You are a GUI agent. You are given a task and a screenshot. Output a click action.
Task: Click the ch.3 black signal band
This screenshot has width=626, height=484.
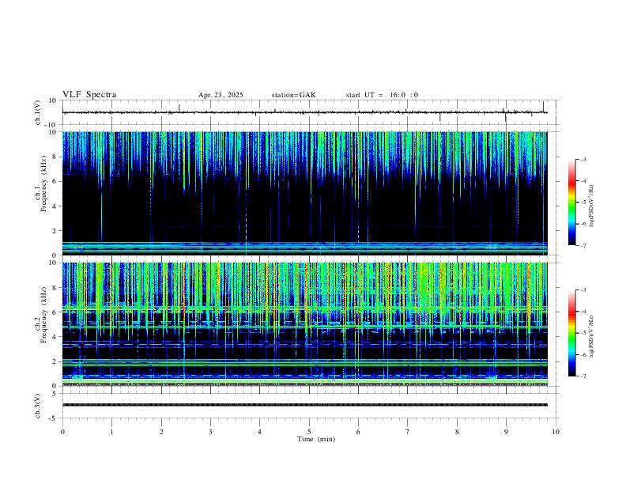pyautogui.click(x=304, y=405)
